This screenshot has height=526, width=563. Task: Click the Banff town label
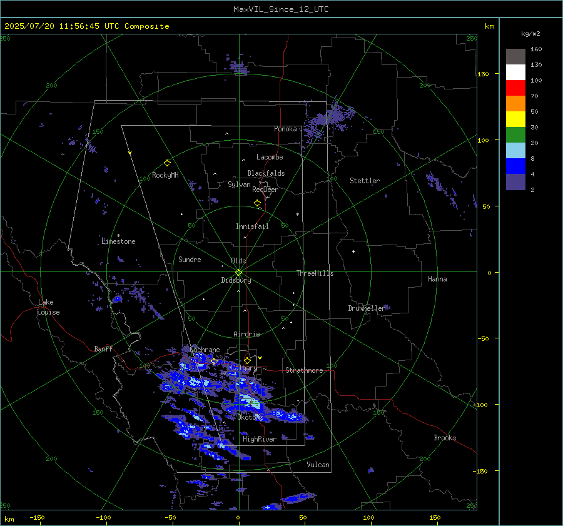coord(103,348)
